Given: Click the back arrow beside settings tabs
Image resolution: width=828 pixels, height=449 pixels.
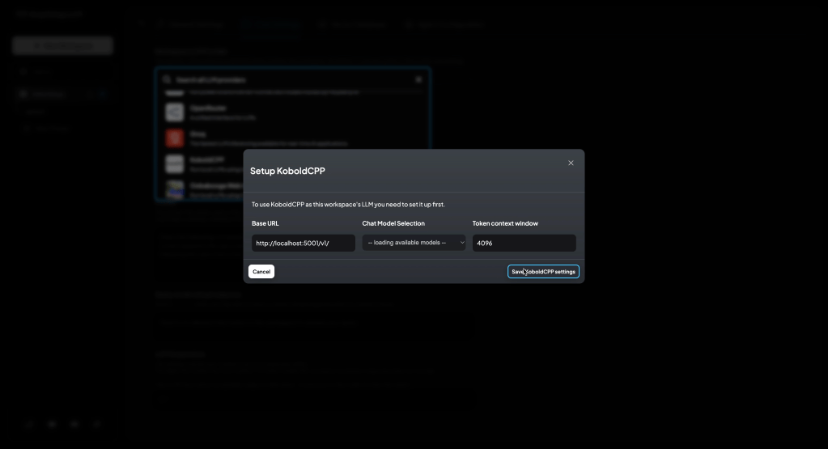Looking at the screenshot, I should point(141,25).
